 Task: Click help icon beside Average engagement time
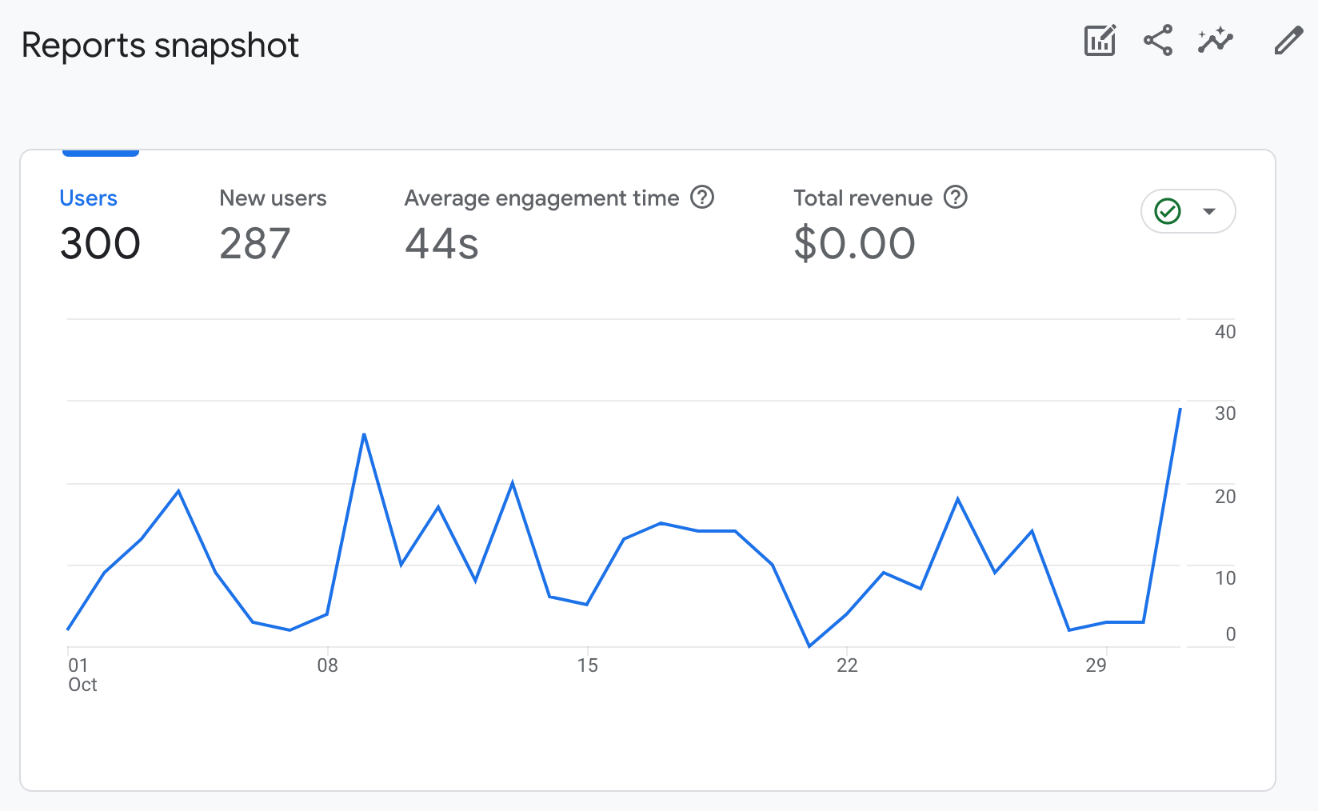[x=702, y=197]
